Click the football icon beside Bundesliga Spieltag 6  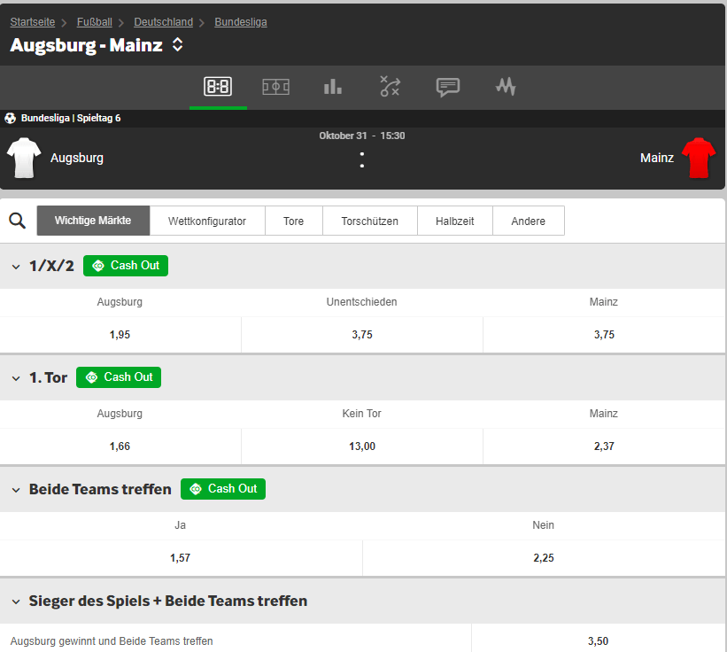coord(11,118)
